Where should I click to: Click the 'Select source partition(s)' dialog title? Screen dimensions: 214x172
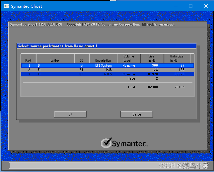[x=58, y=46]
